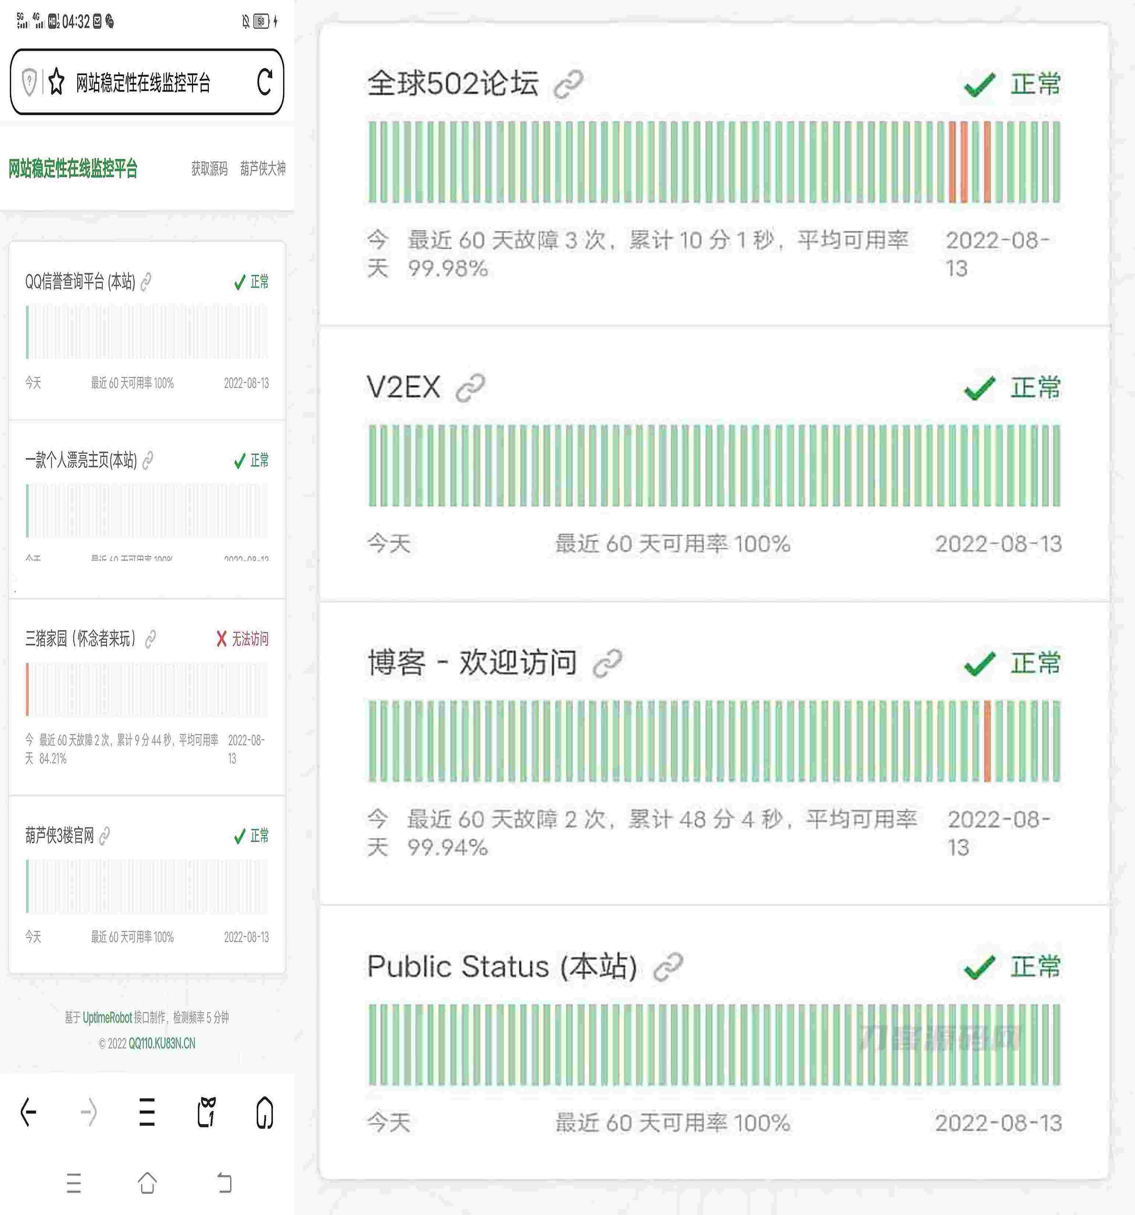The image size is (1135, 1215).
Task: Click the address bar page title field
Action: point(143,82)
